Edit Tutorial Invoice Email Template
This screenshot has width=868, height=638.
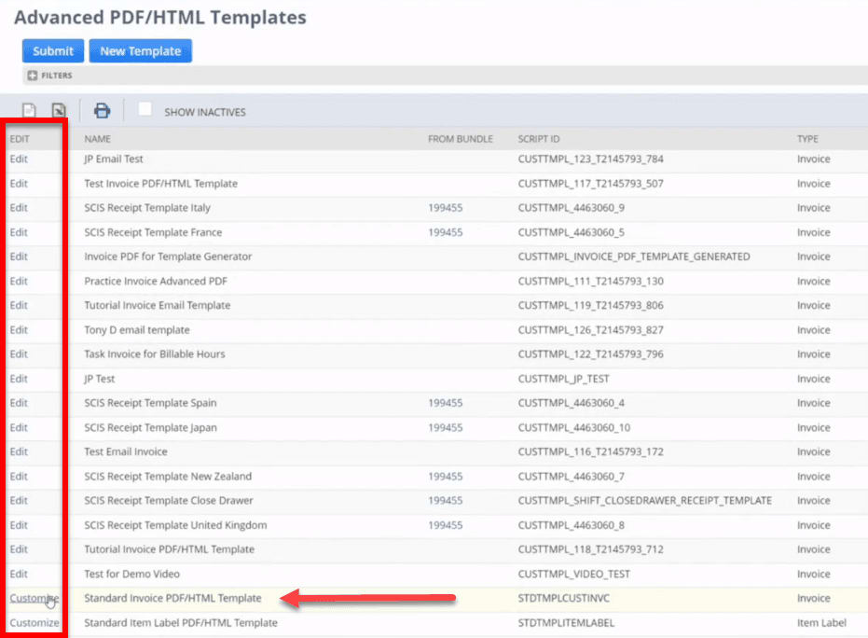pyautogui.click(x=19, y=305)
